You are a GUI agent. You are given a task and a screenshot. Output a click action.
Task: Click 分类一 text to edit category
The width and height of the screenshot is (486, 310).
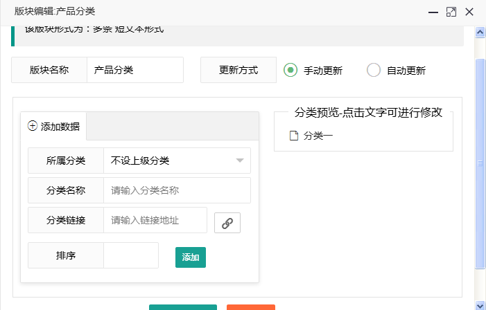(x=318, y=136)
